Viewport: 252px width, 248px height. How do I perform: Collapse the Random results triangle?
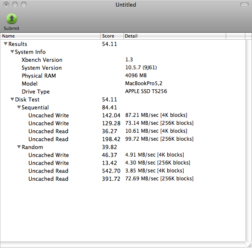coord(19,147)
